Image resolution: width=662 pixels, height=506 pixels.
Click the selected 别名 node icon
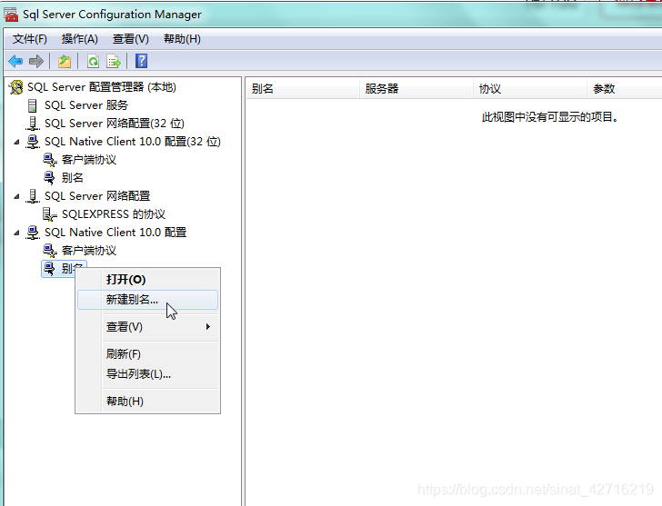point(49,268)
